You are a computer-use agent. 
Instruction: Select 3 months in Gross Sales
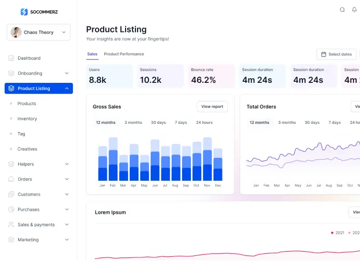coord(133,123)
